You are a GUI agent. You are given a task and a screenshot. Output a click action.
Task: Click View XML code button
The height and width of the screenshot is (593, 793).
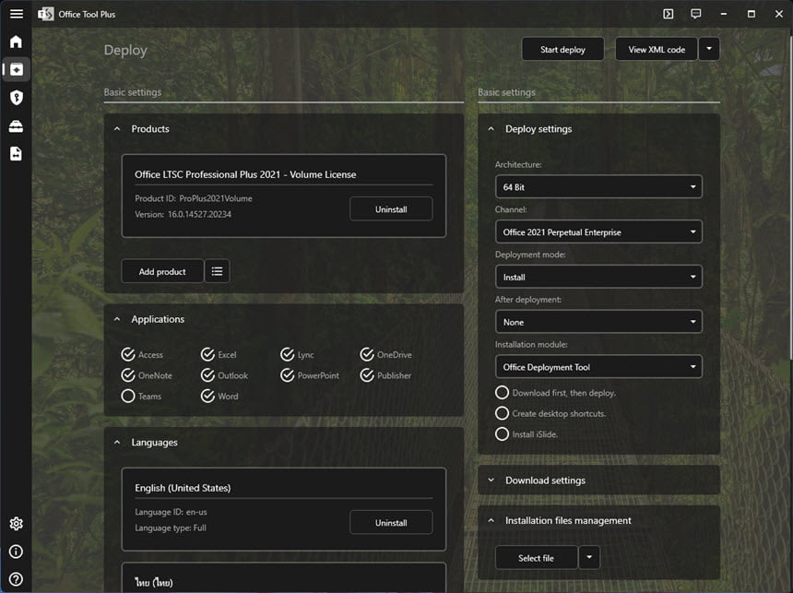tap(657, 49)
